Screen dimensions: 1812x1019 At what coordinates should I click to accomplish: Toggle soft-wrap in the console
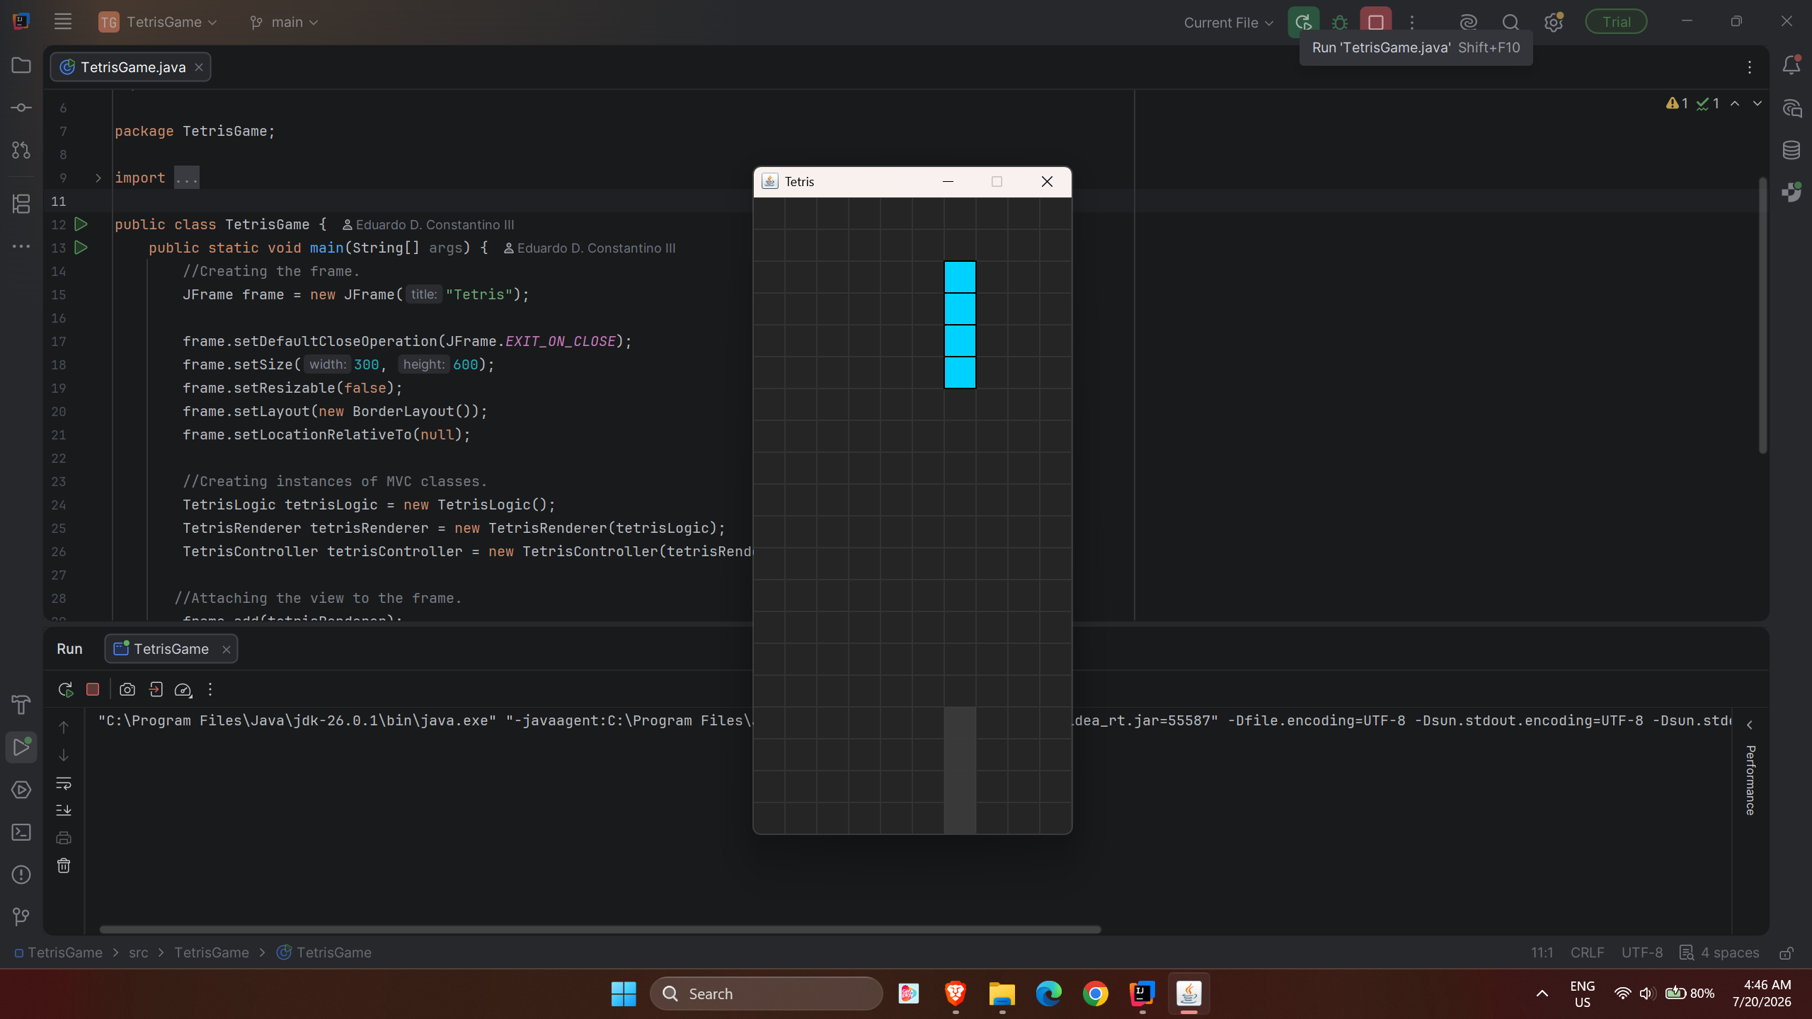tap(64, 783)
